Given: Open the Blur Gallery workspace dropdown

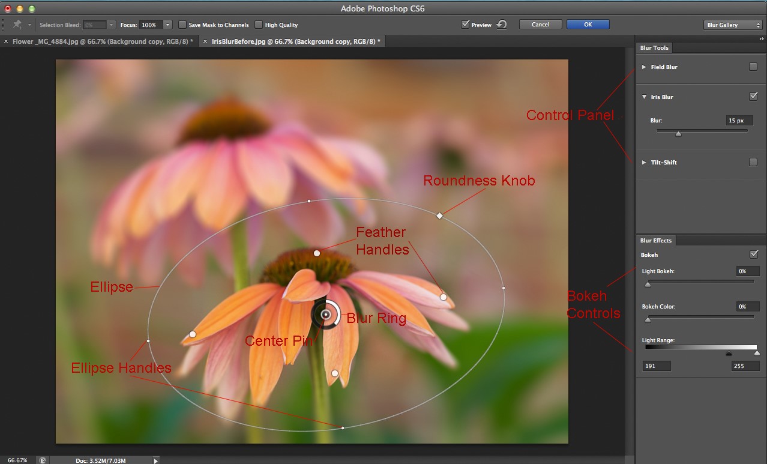Looking at the screenshot, I should [732, 25].
